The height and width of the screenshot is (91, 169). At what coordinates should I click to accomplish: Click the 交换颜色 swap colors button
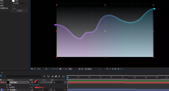[x=19, y=11]
